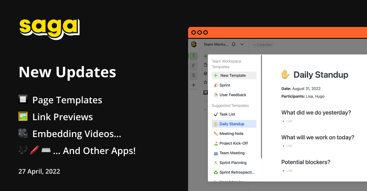Click the List placeholder under yesterday heading
367x191 pixels.
click(289, 121)
